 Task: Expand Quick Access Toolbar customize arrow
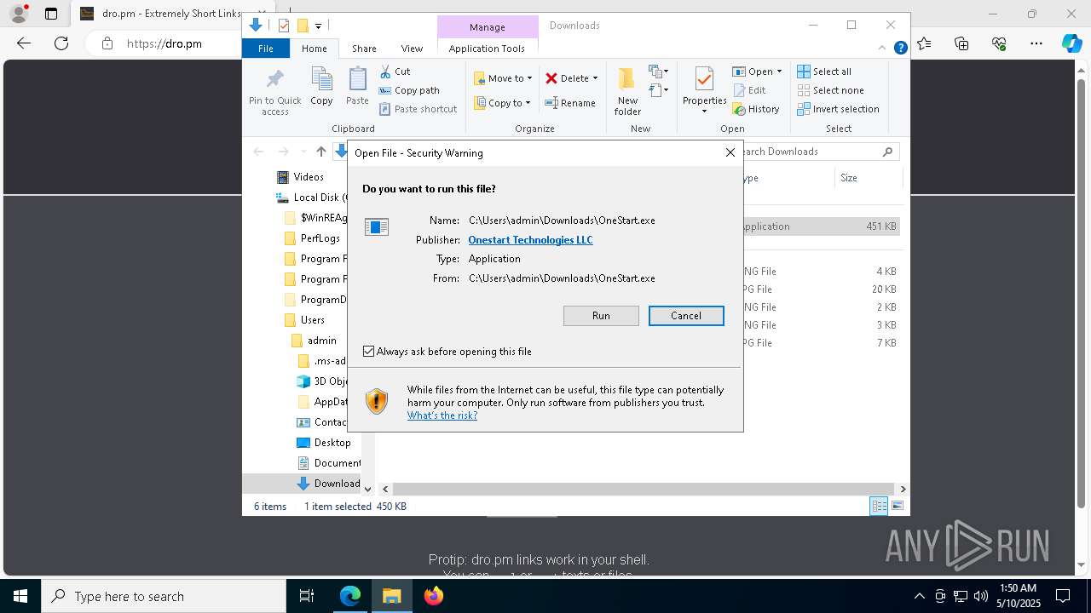coord(318,26)
